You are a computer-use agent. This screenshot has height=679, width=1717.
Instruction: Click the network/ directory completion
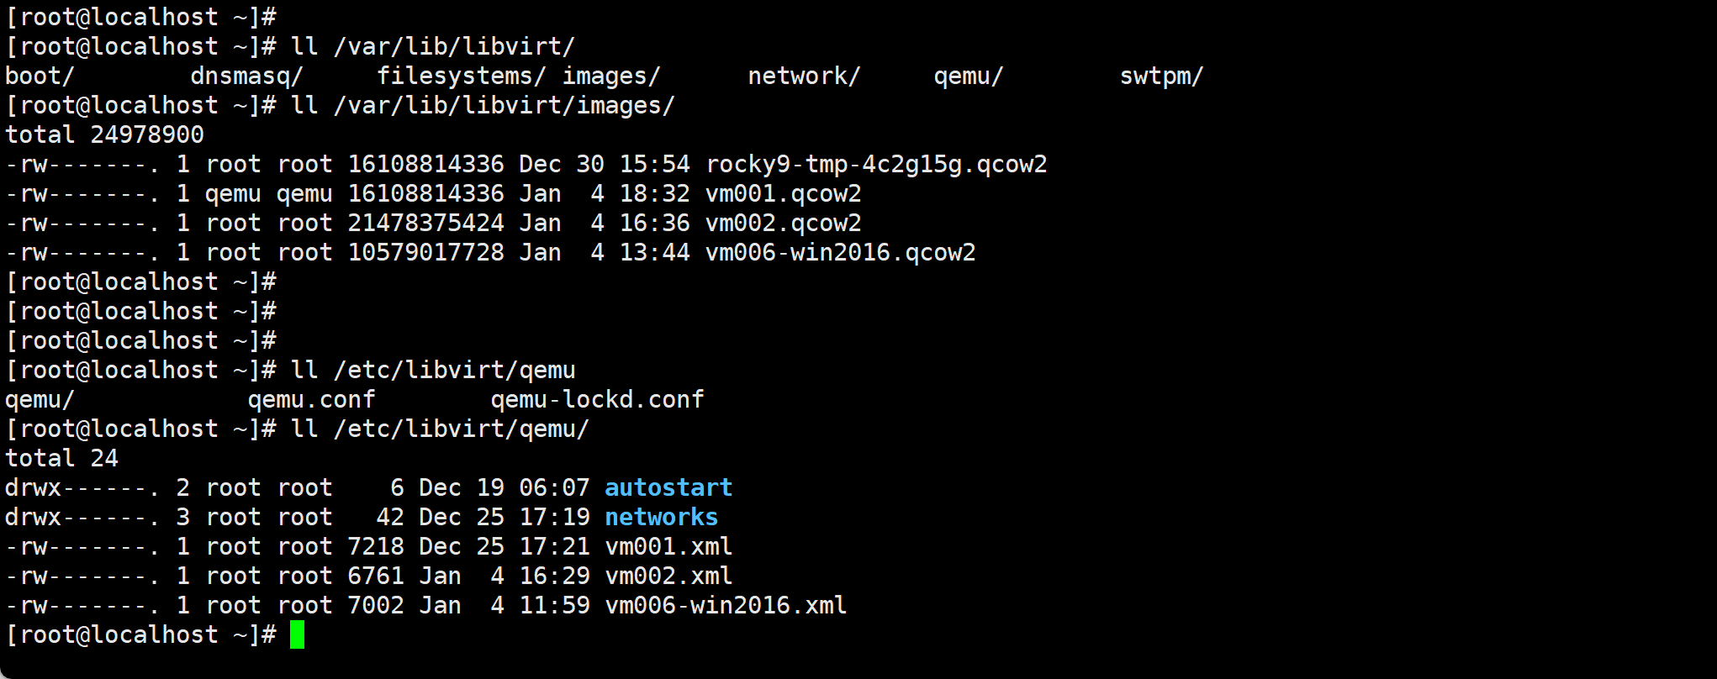tap(804, 76)
